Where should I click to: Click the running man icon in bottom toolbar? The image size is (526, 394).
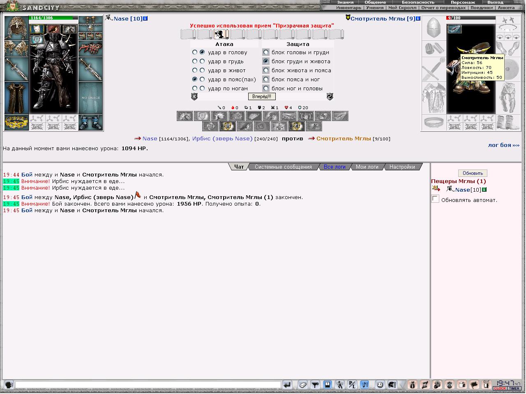[340, 385]
